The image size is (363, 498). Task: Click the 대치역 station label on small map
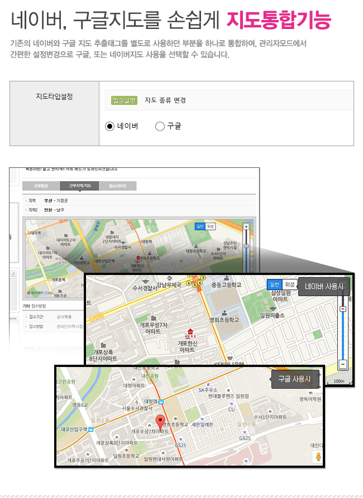(35, 233)
